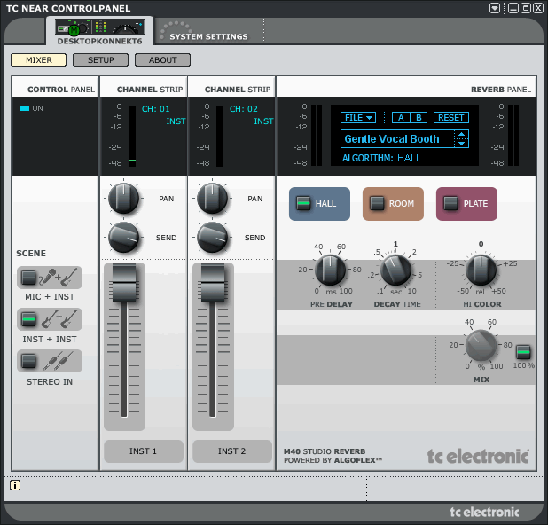Click the tc electronic logo in reverb panel
Screen dimensions: 548x525
[478, 457]
